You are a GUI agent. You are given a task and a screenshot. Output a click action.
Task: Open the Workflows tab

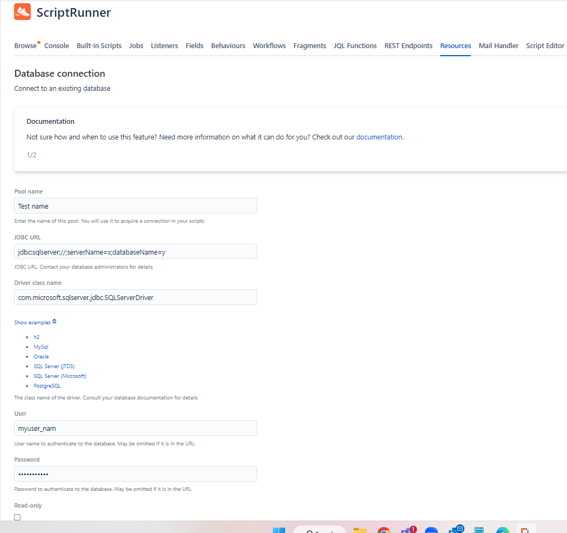(269, 45)
